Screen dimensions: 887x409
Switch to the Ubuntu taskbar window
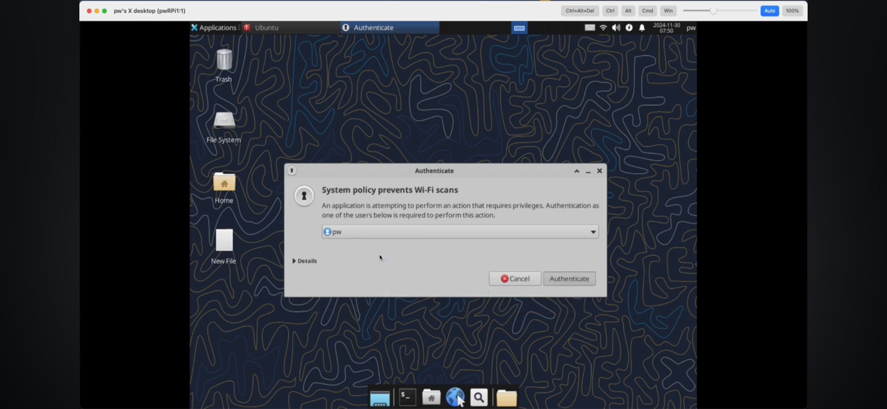pos(266,28)
